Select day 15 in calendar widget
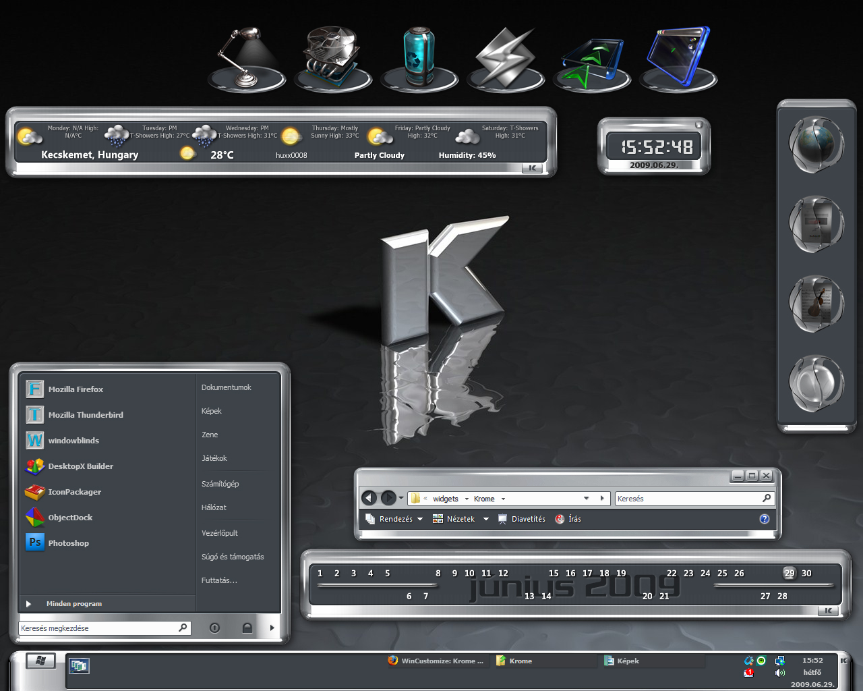The height and width of the screenshot is (691, 863). [554, 573]
